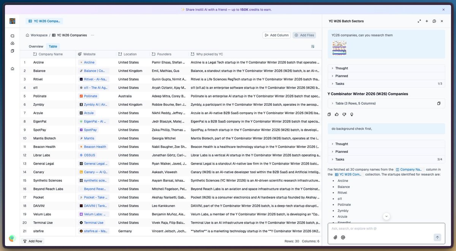Image resolution: width=456 pixels, height=251 pixels.
Task: Expand the first Thought section
Action: point(386,68)
